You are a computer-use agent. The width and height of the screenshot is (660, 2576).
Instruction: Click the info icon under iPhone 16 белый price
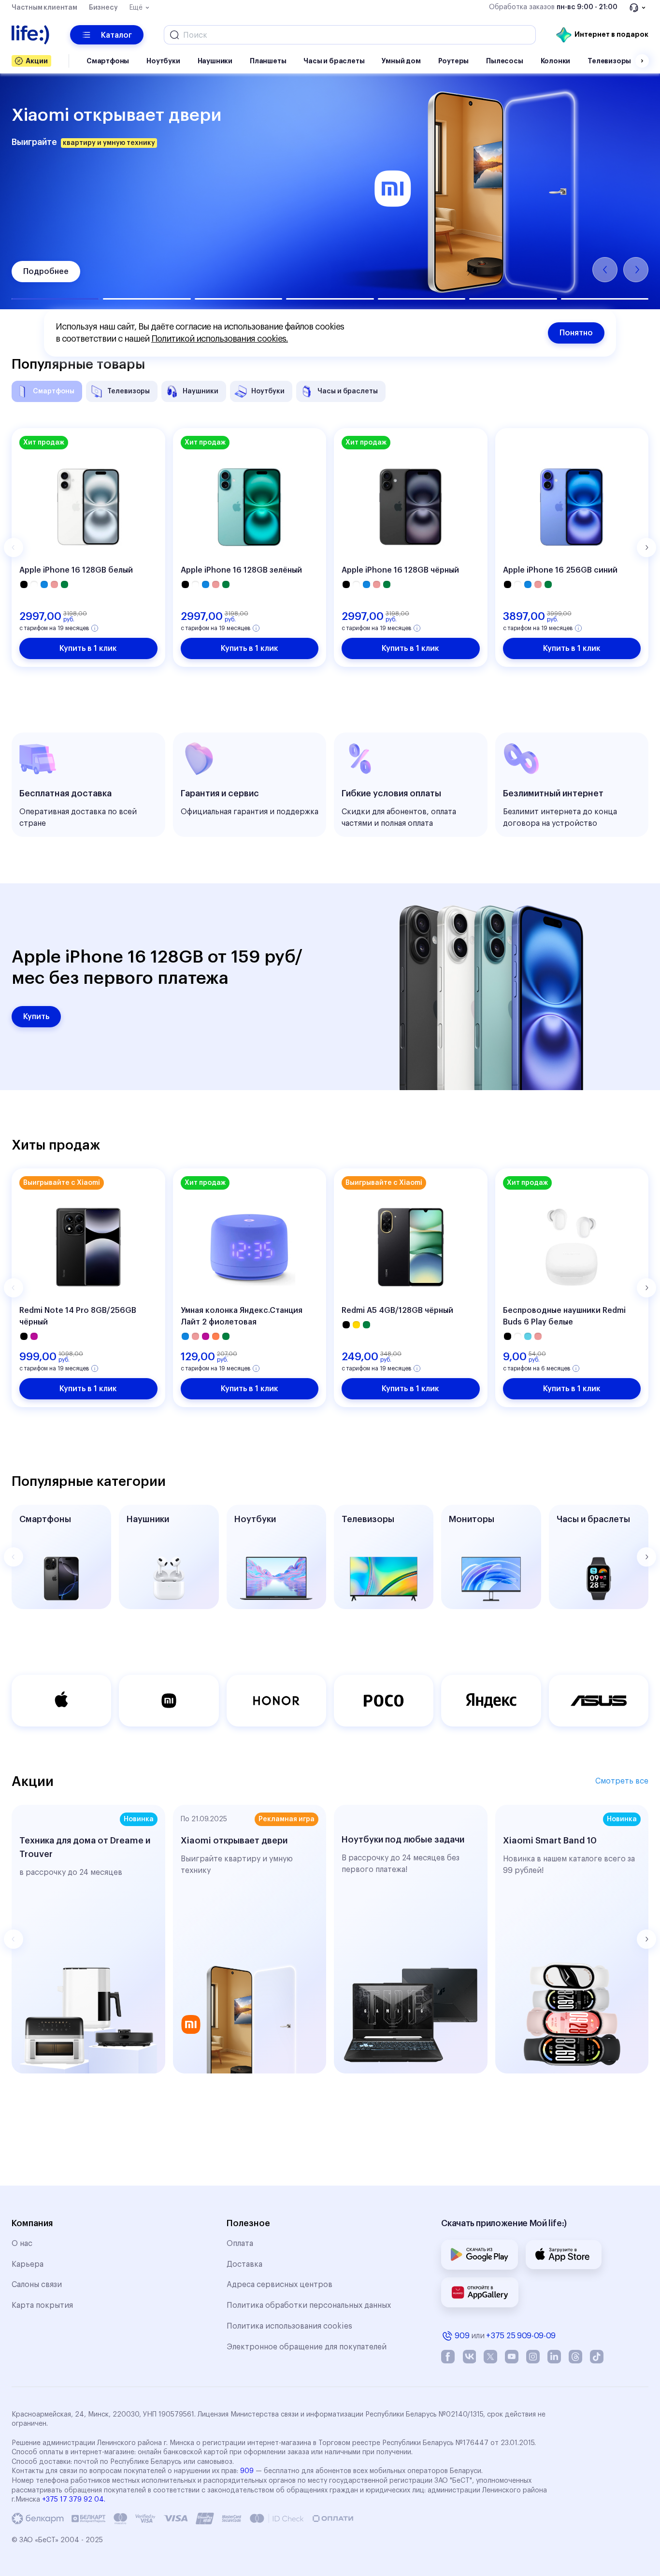pos(95,628)
